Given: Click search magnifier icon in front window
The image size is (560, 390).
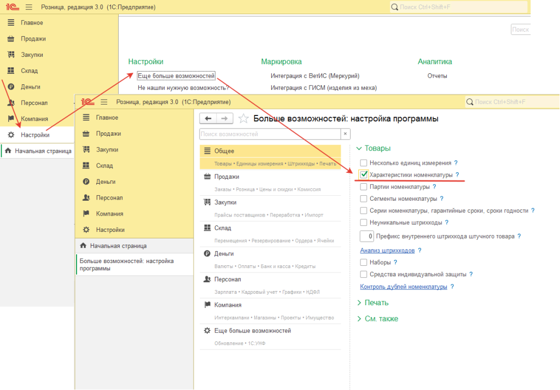Looking at the screenshot, I should [x=470, y=102].
